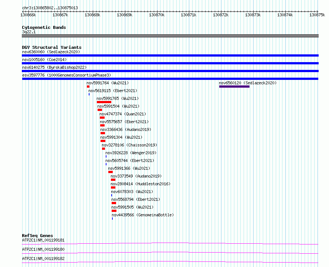Image resolution: width=329 pixels, height=267 pixels.
Task: Click the nsv1005160 (Coe2014) blue bar
Action: coord(170,63)
